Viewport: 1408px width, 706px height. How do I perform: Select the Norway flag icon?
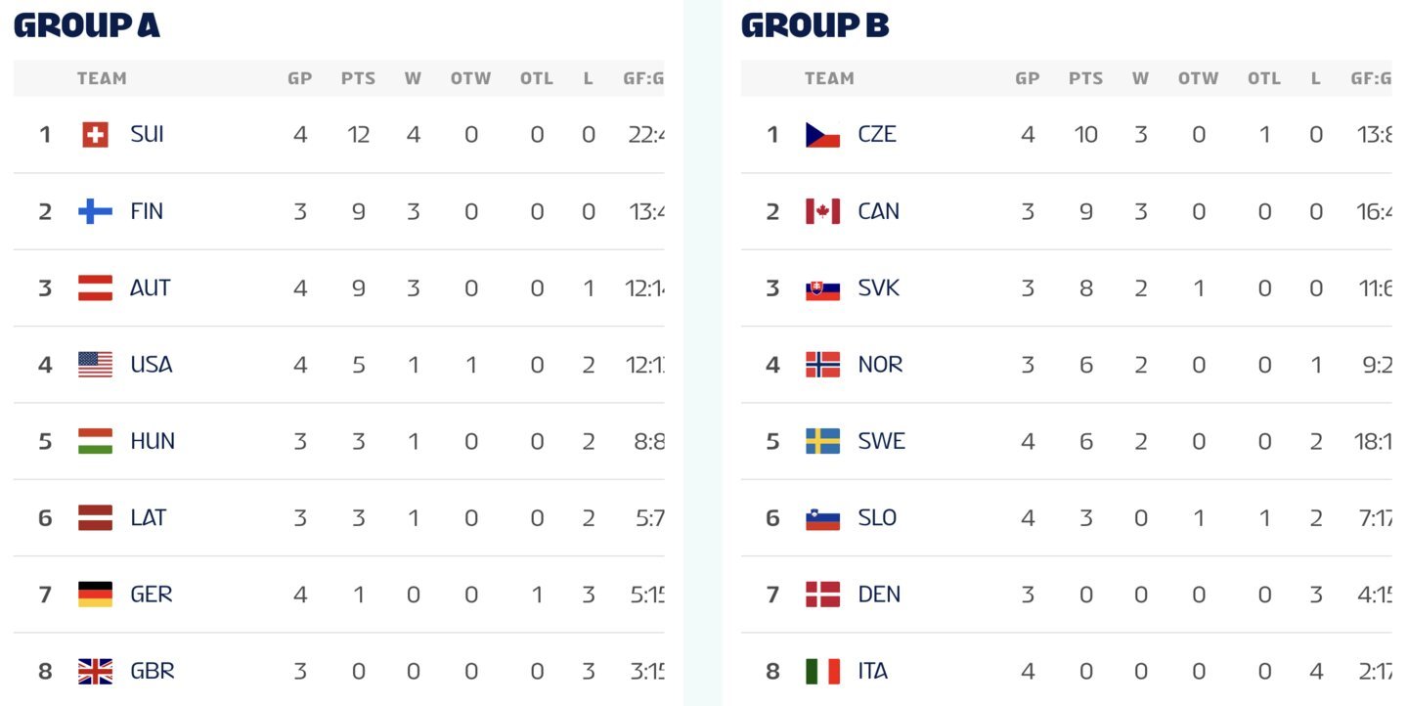[x=822, y=365]
